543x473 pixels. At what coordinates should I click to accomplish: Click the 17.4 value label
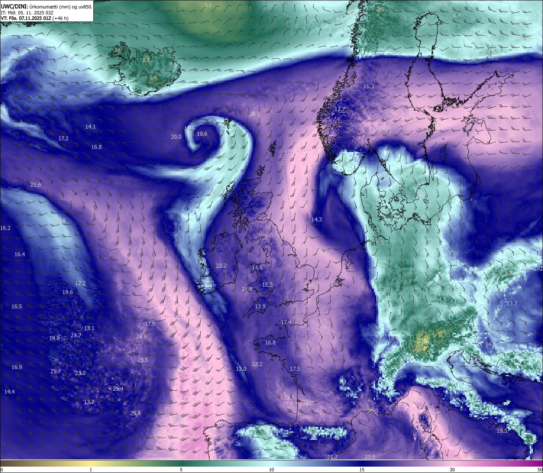286,322
